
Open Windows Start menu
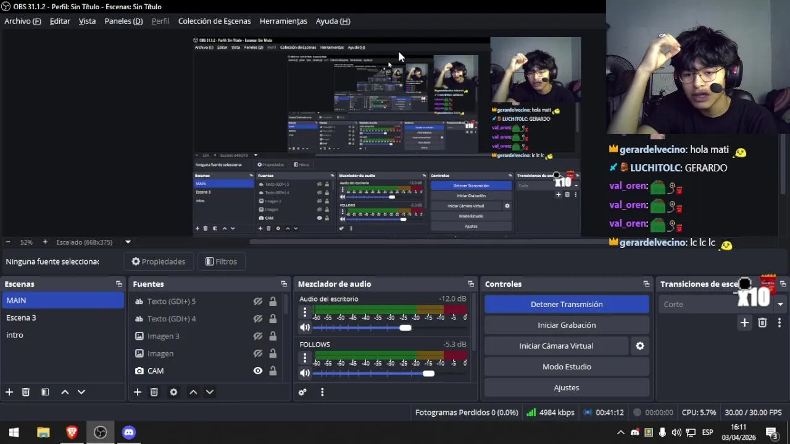point(14,432)
